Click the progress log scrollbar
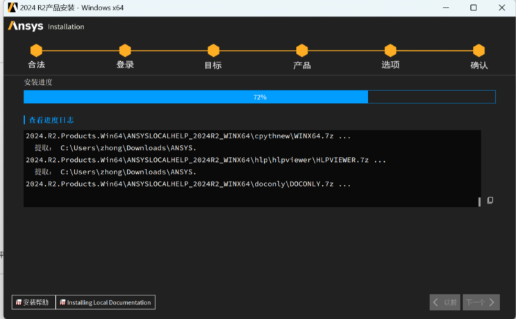Screen dimensions: 516x319 point(479,201)
